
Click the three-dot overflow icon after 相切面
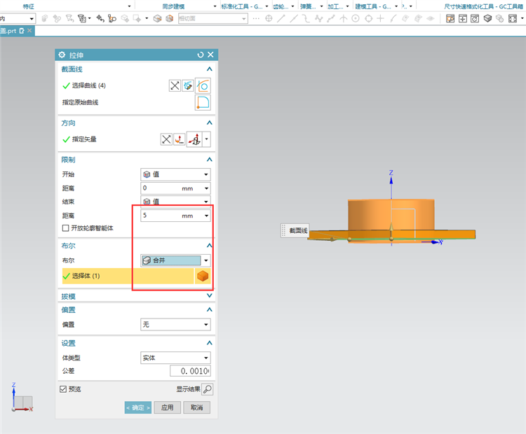(x=256, y=18)
